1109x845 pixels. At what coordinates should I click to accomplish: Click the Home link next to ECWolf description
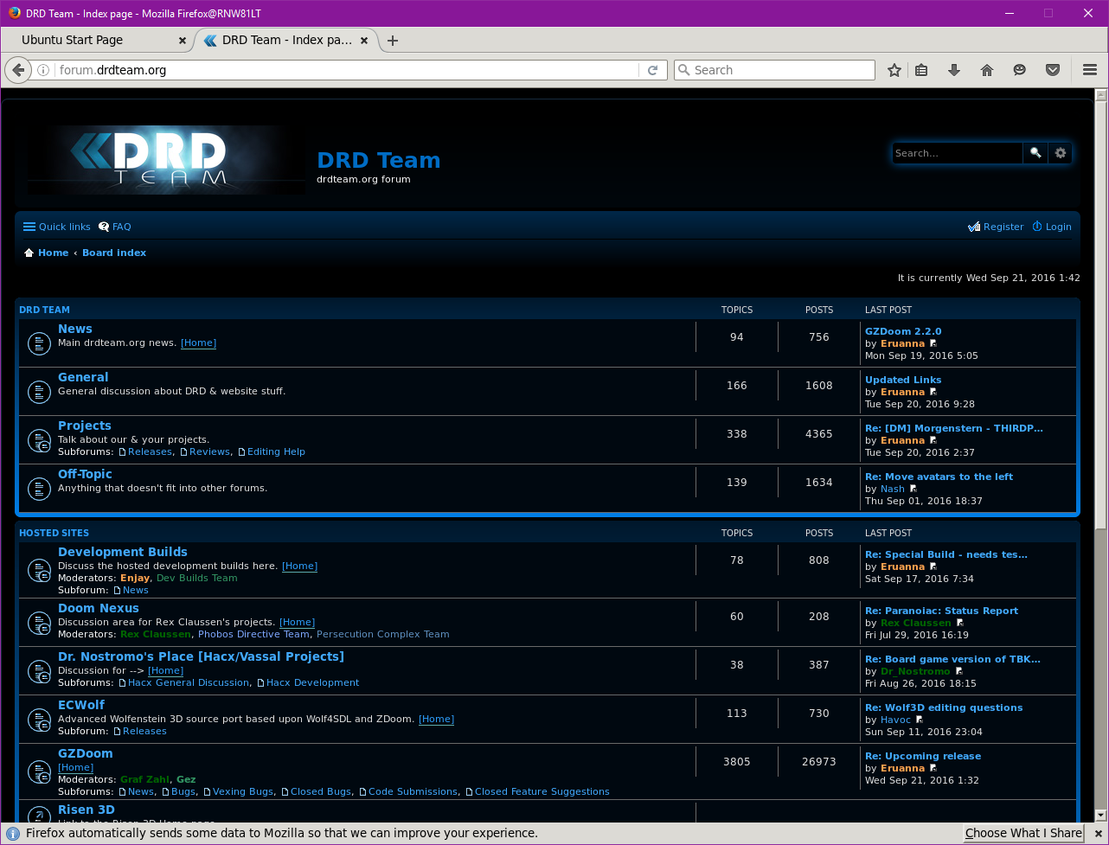point(436,719)
